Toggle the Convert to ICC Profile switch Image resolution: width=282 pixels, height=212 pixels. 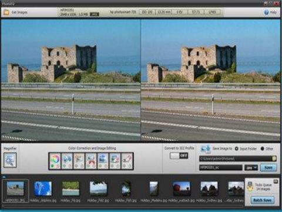179,155
